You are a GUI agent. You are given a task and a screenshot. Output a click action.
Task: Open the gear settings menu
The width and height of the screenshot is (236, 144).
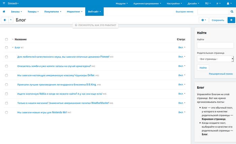click(203, 20)
